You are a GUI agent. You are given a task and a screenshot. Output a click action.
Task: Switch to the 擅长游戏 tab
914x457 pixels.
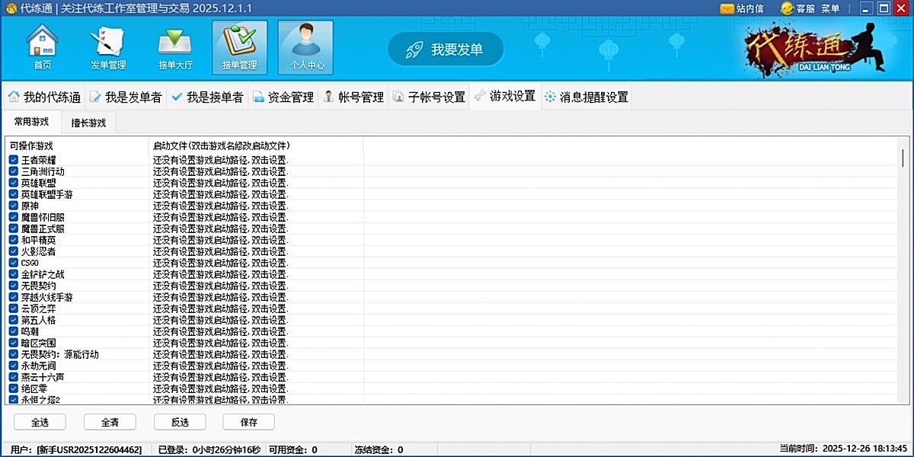pos(88,122)
